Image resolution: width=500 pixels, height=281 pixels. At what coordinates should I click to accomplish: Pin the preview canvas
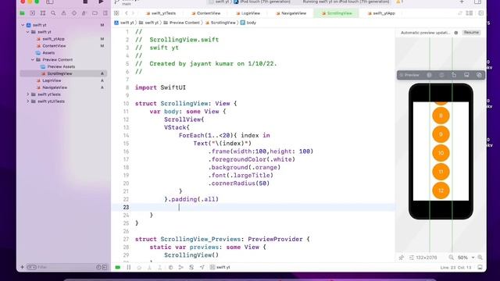tap(401, 258)
